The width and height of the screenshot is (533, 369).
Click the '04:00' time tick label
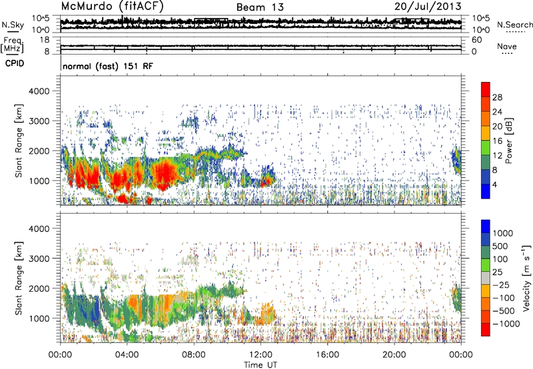pyautogui.click(x=127, y=355)
